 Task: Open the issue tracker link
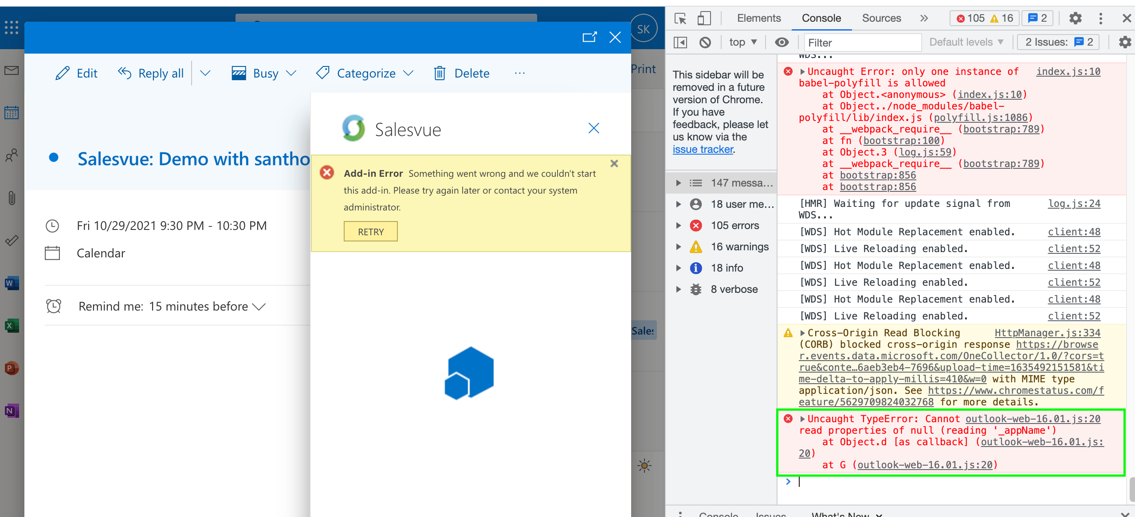coord(703,149)
